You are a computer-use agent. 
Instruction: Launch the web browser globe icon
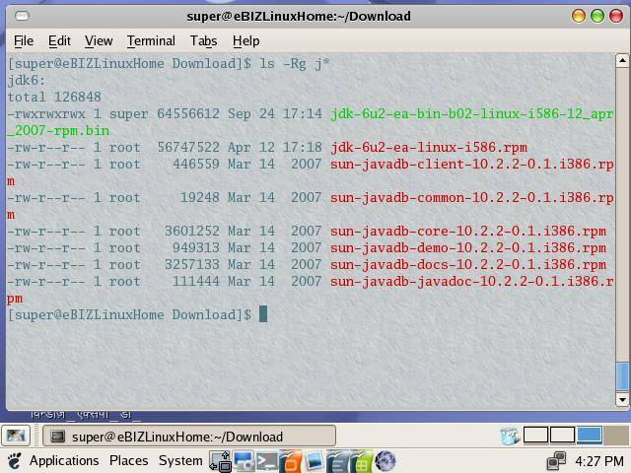[386, 460]
